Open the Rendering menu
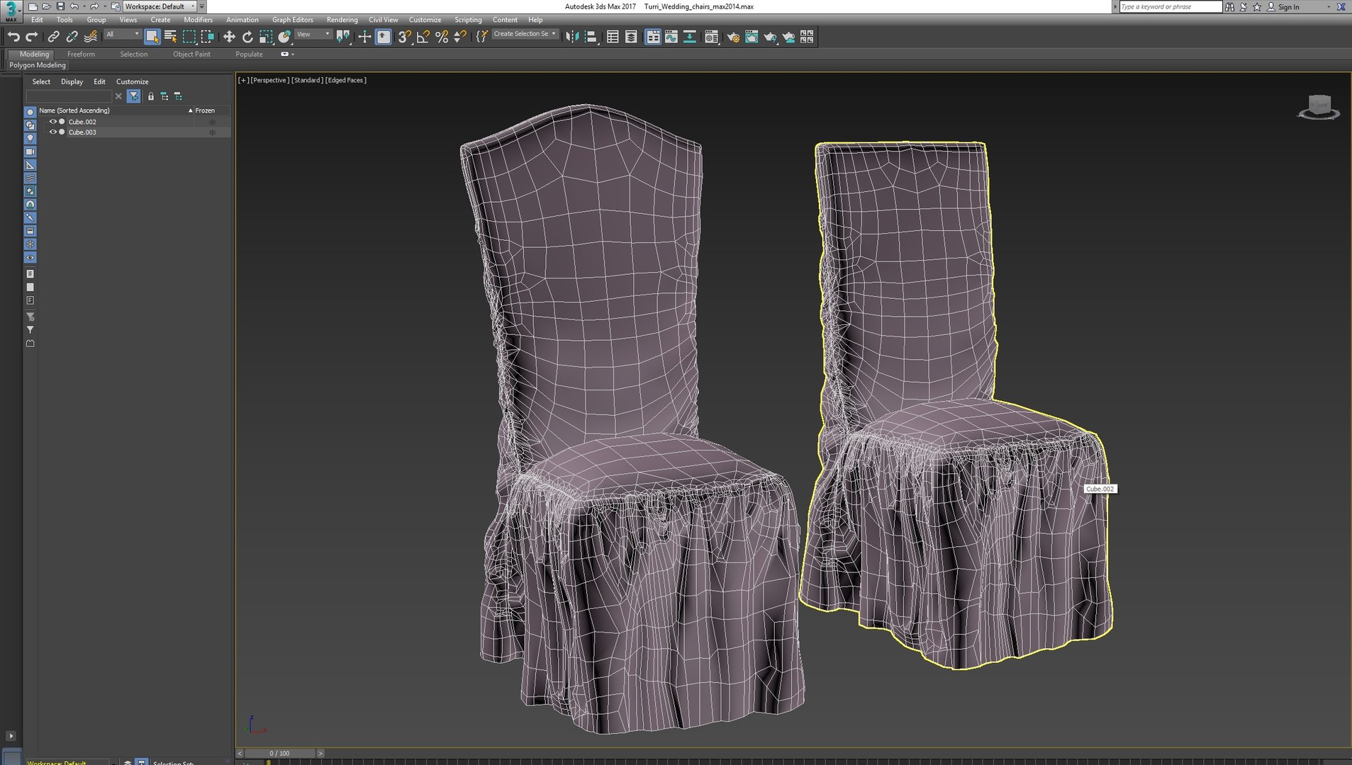This screenshot has width=1352, height=765. pos(342,20)
